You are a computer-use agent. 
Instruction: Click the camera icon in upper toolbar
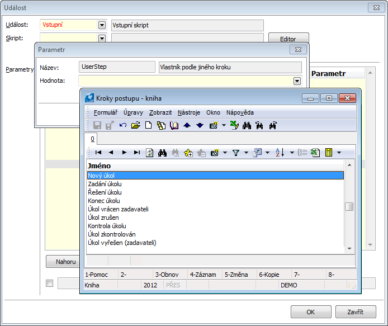[214, 125]
